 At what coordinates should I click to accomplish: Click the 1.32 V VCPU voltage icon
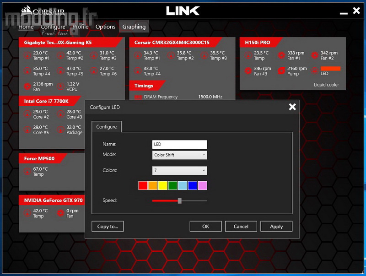click(61, 87)
